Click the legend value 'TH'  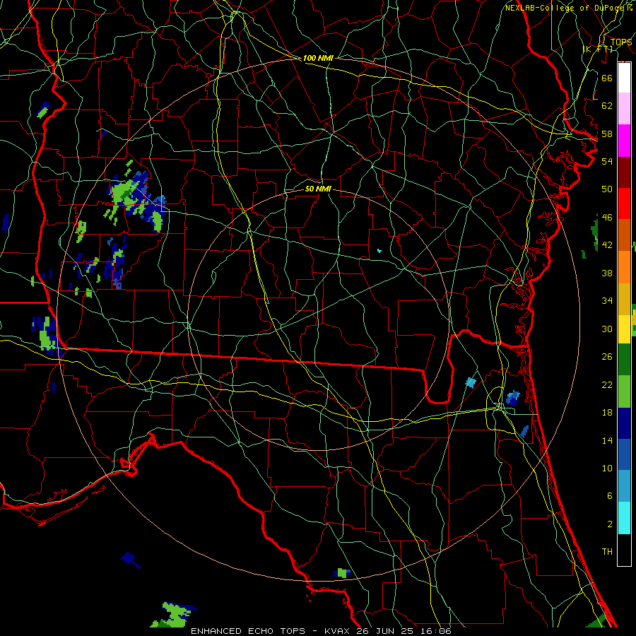point(607,552)
